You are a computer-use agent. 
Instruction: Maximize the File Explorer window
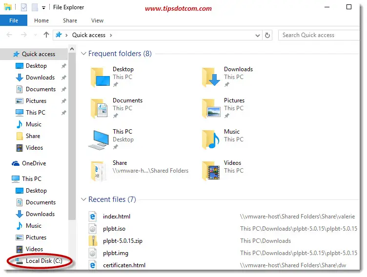[x=349, y=7]
